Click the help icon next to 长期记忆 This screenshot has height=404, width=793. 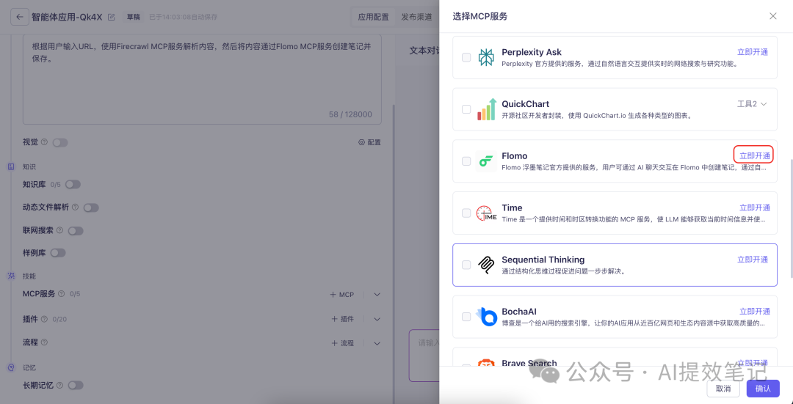click(x=59, y=386)
